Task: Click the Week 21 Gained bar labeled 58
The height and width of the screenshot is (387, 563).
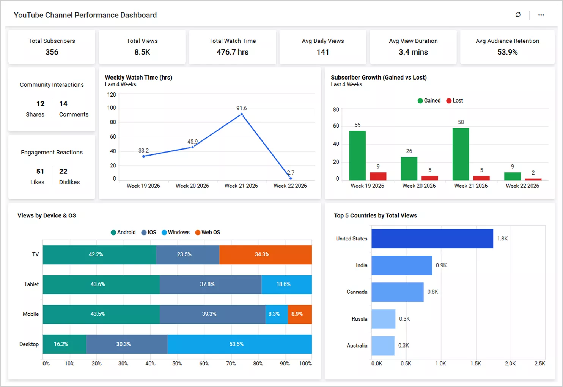Action: (461, 154)
